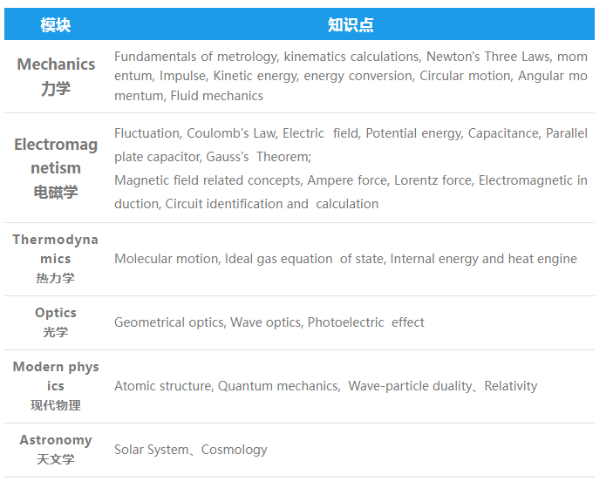Click the Magnetic field related concepts paragraph
This screenshot has height=488, width=613.
[x=351, y=192]
